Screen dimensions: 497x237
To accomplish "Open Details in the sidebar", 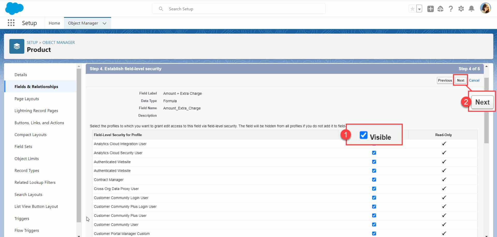I will click(x=21, y=75).
